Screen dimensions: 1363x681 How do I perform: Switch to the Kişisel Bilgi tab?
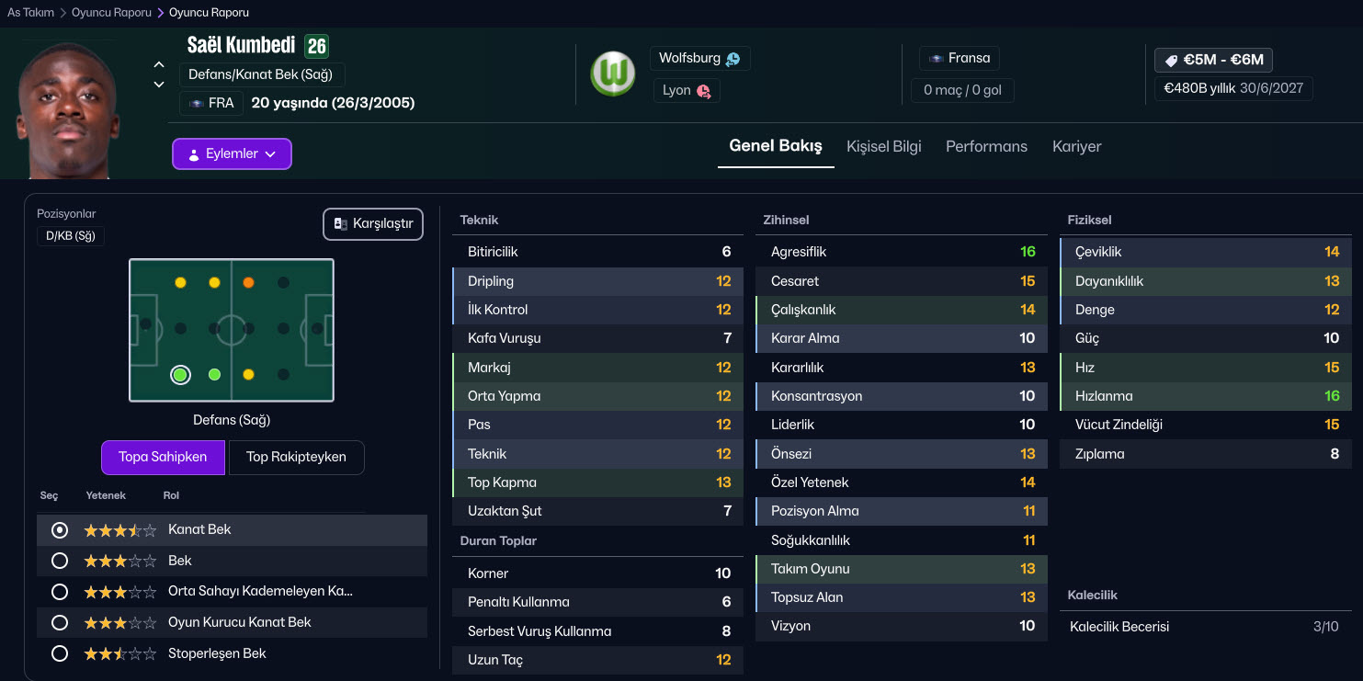tap(883, 146)
